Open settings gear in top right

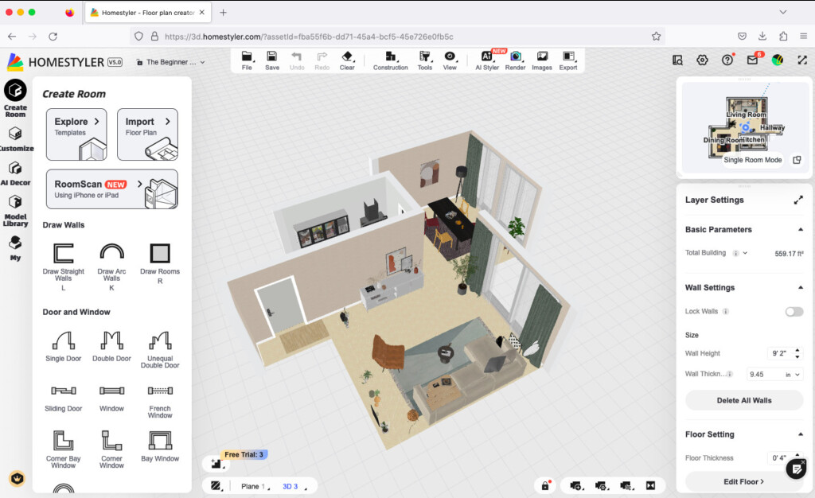point(702,60)
